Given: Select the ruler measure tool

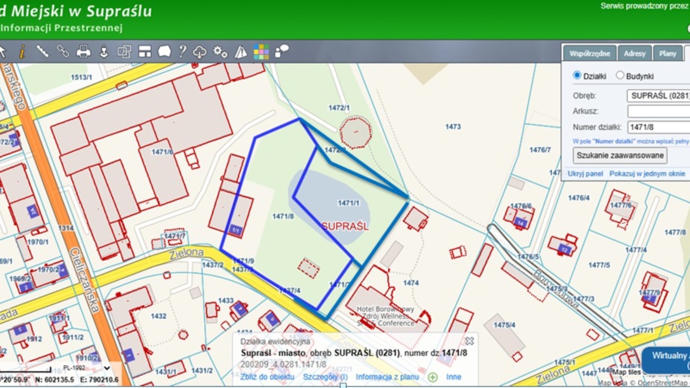Looking at the screenshot, I should point(42,51).
